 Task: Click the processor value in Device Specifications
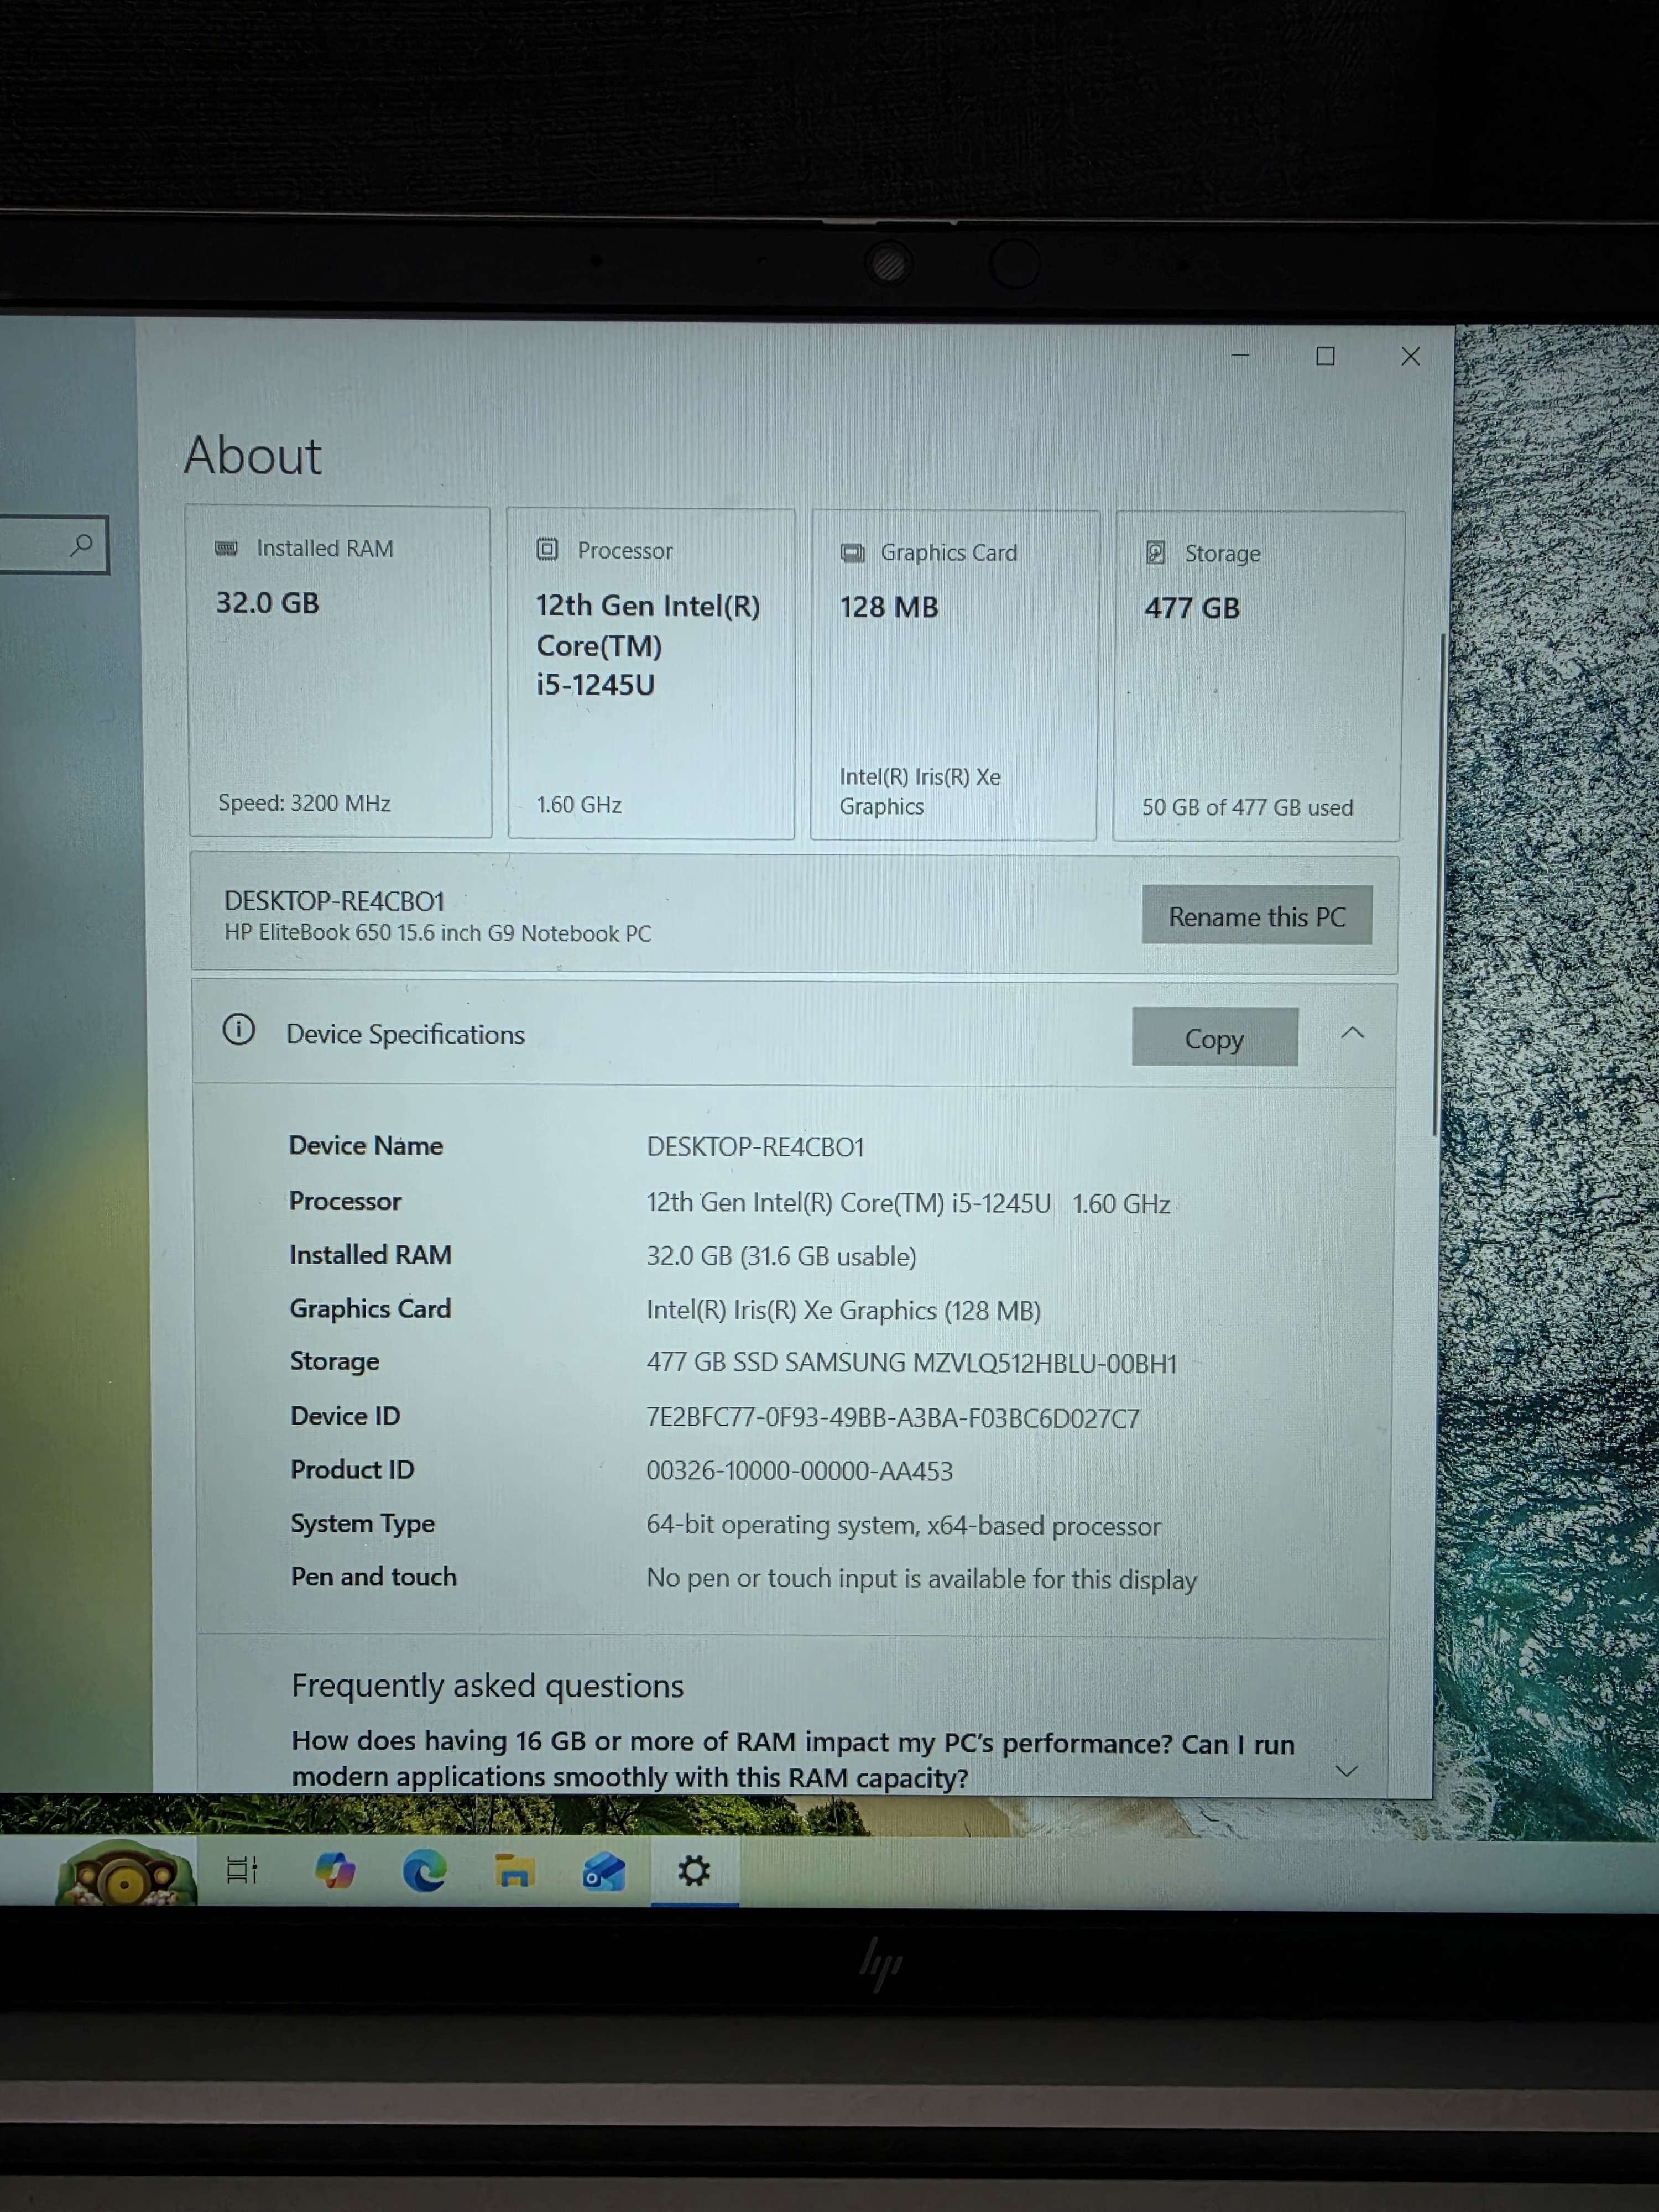click(908, 1203)
